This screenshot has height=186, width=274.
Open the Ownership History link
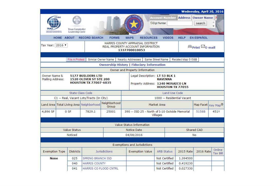point(113,65)
